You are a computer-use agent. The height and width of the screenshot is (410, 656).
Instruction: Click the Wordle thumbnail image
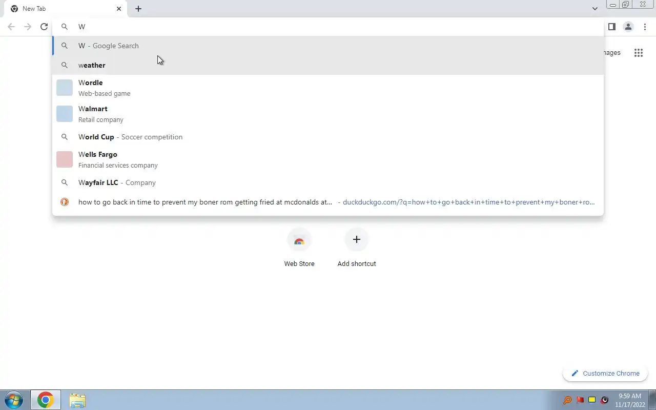click(x=65, y=88)
